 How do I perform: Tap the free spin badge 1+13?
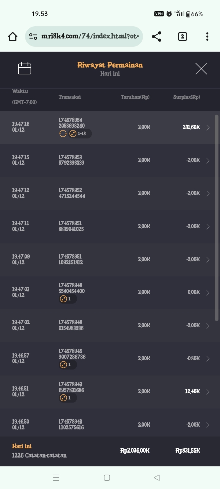pos(80,134)
